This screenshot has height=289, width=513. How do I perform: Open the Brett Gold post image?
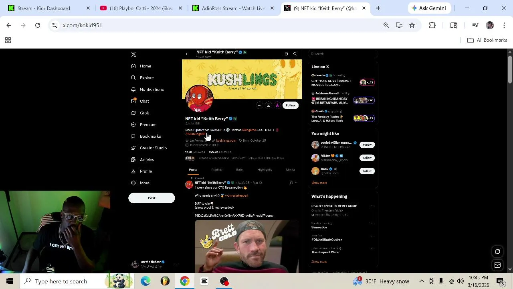click(246, 246)
